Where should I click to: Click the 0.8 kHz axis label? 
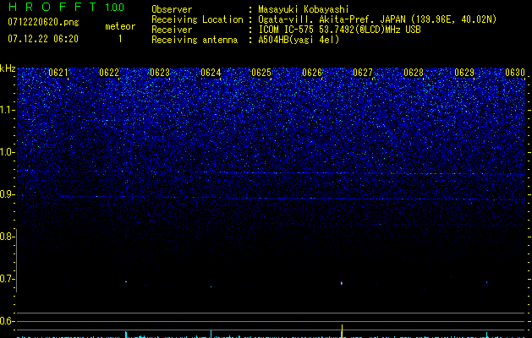(7, 237)
